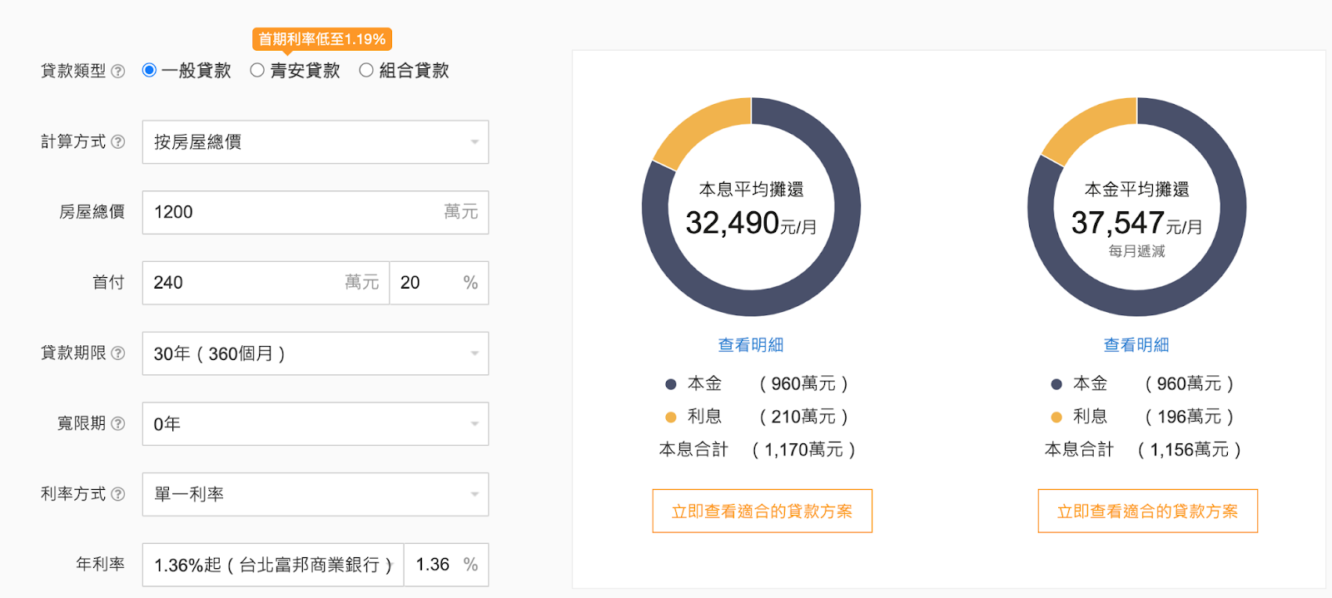Click 房屋總價 field containing 1200
The height and width of the screenshot is (598, 1332).
(316, 212)
